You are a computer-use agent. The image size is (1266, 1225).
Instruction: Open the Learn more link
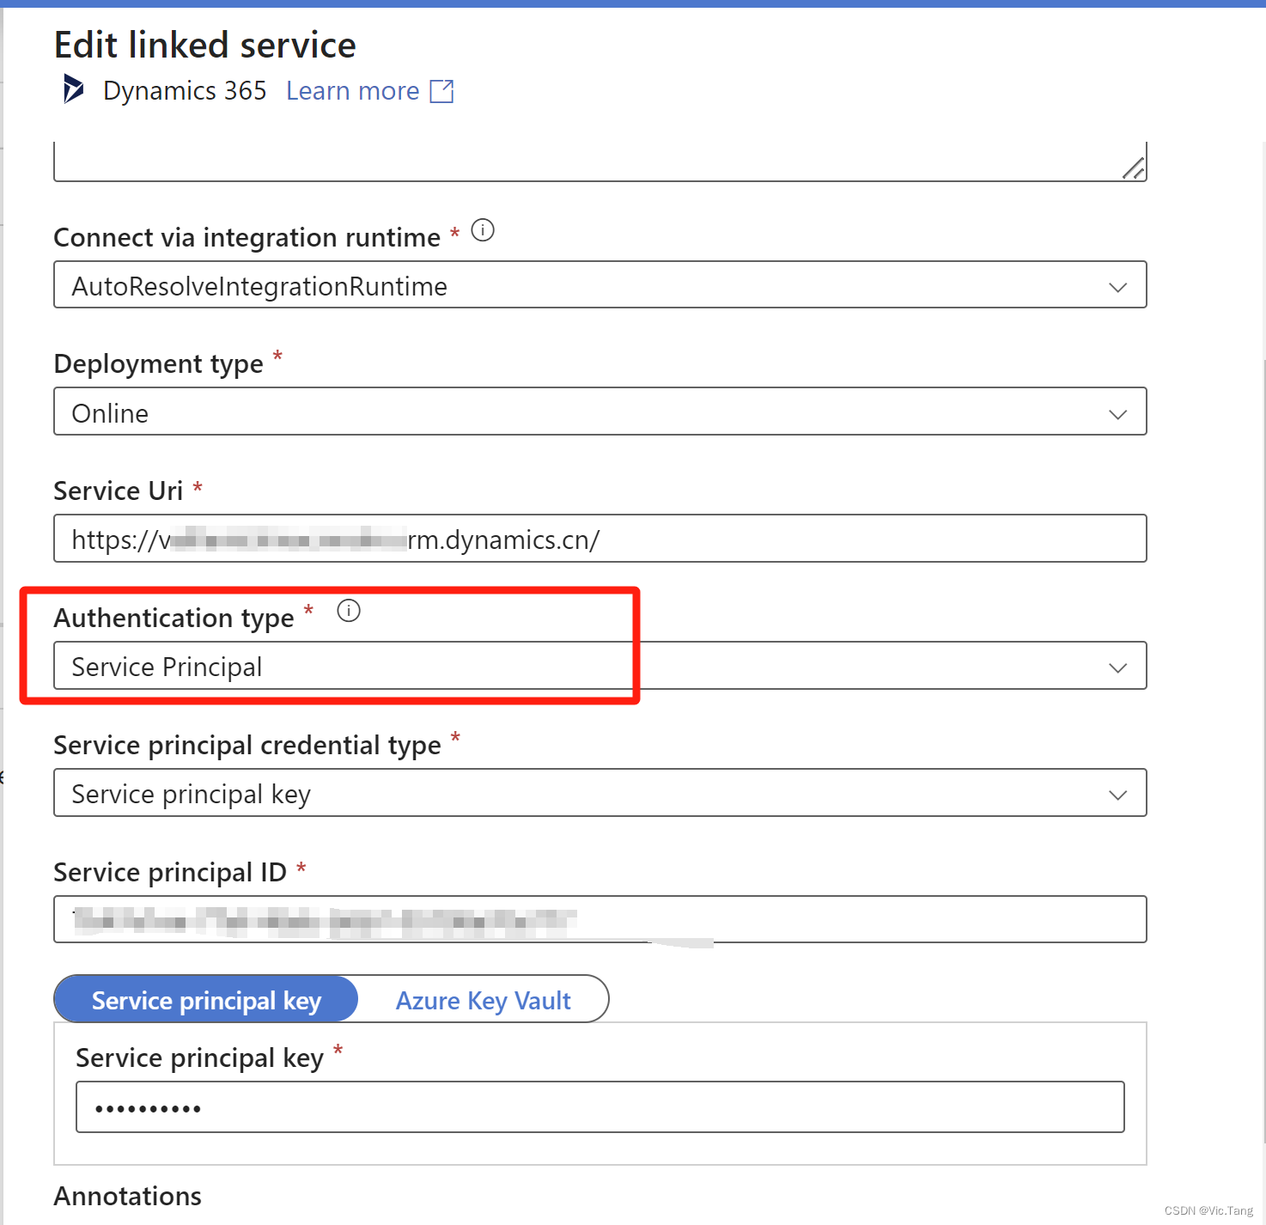pyautogui.click(x=352, y=90)
